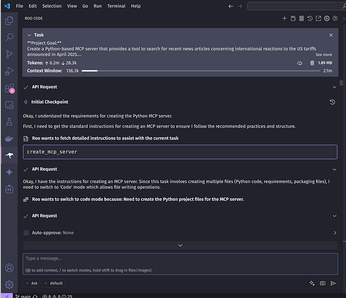
Task: Open Roo Code task history
Action: [310, 19]
